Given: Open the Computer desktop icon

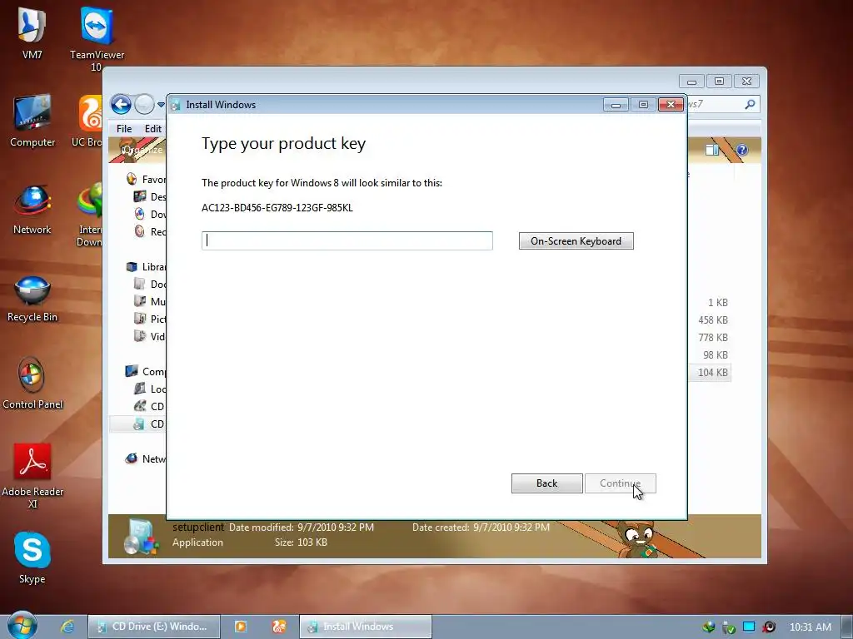Looking at the screenshot, I should [32, 121].
